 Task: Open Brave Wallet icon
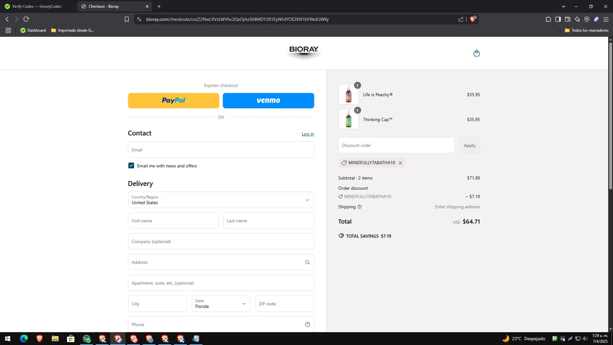(x=568, y=19)
